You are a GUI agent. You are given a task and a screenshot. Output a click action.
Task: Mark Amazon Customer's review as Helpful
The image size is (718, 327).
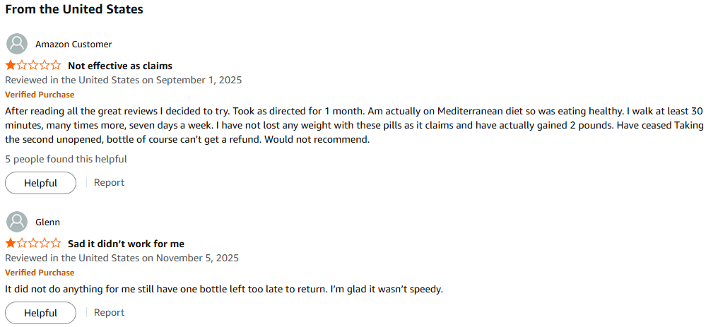pos(40,183)
